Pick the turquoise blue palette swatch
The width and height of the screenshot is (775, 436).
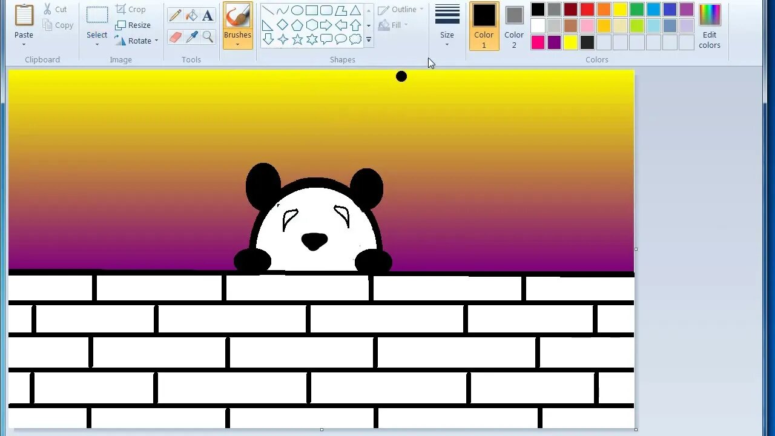653,9
